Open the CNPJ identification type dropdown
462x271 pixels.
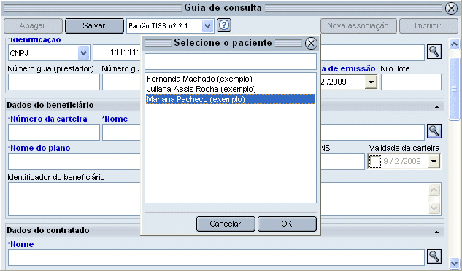coord(83,53)
